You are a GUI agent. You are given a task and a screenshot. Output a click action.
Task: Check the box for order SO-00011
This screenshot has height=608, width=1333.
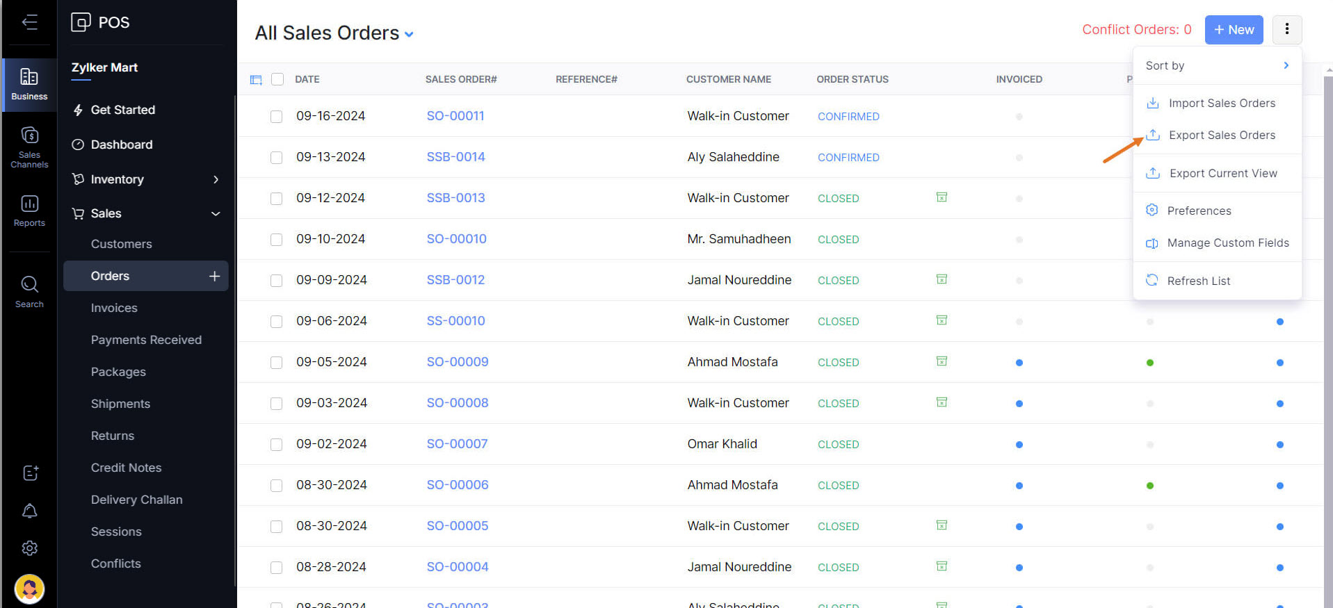(x=276, y=117)
